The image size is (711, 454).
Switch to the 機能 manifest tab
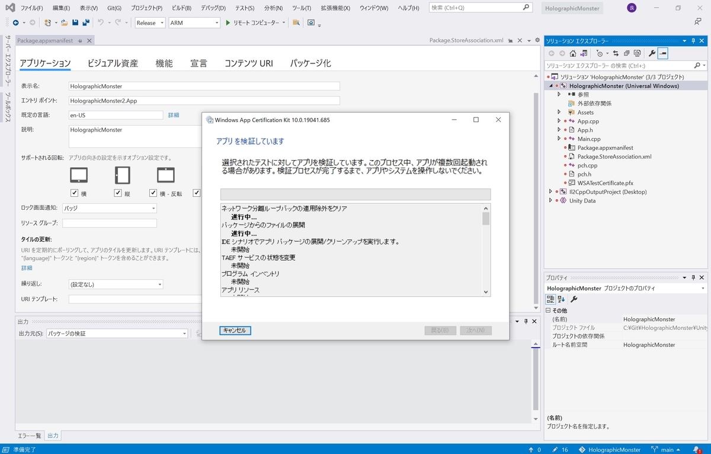[x=164, y=63]
